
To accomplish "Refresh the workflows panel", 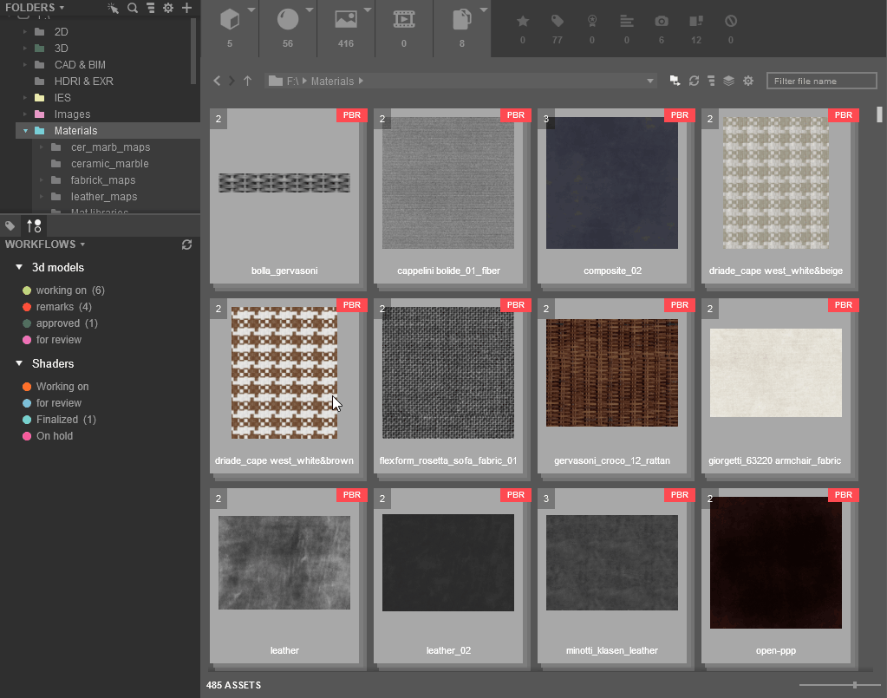I will (x=186, y=245).
